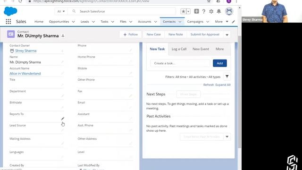Viewport: 302px width, 170px height.
Task: Open the Leads tab
Action: click(85, 22)
